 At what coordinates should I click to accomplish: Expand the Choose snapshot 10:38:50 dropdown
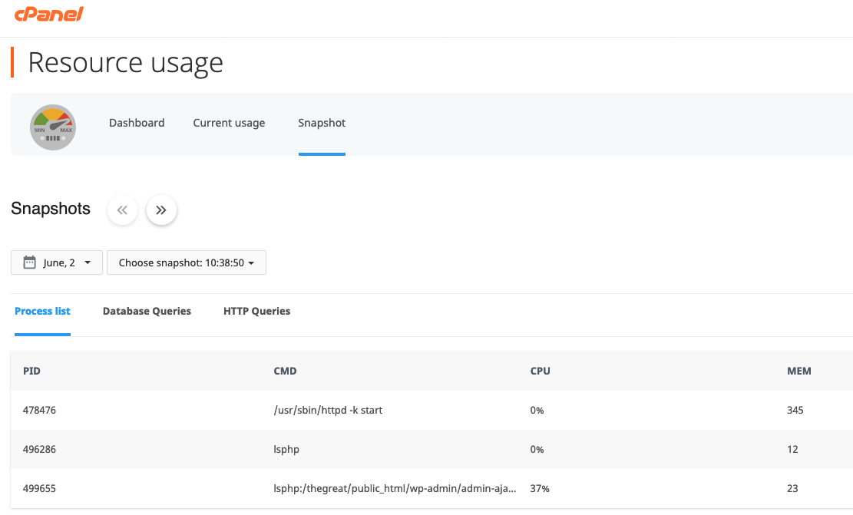click(x=186, y=262)
